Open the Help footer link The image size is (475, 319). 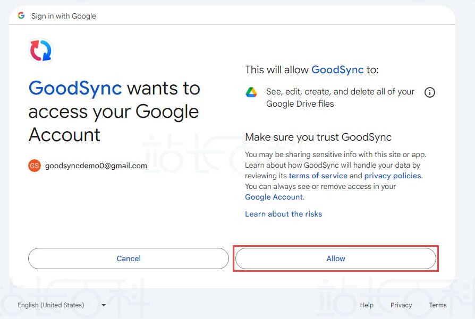(367, 305)
